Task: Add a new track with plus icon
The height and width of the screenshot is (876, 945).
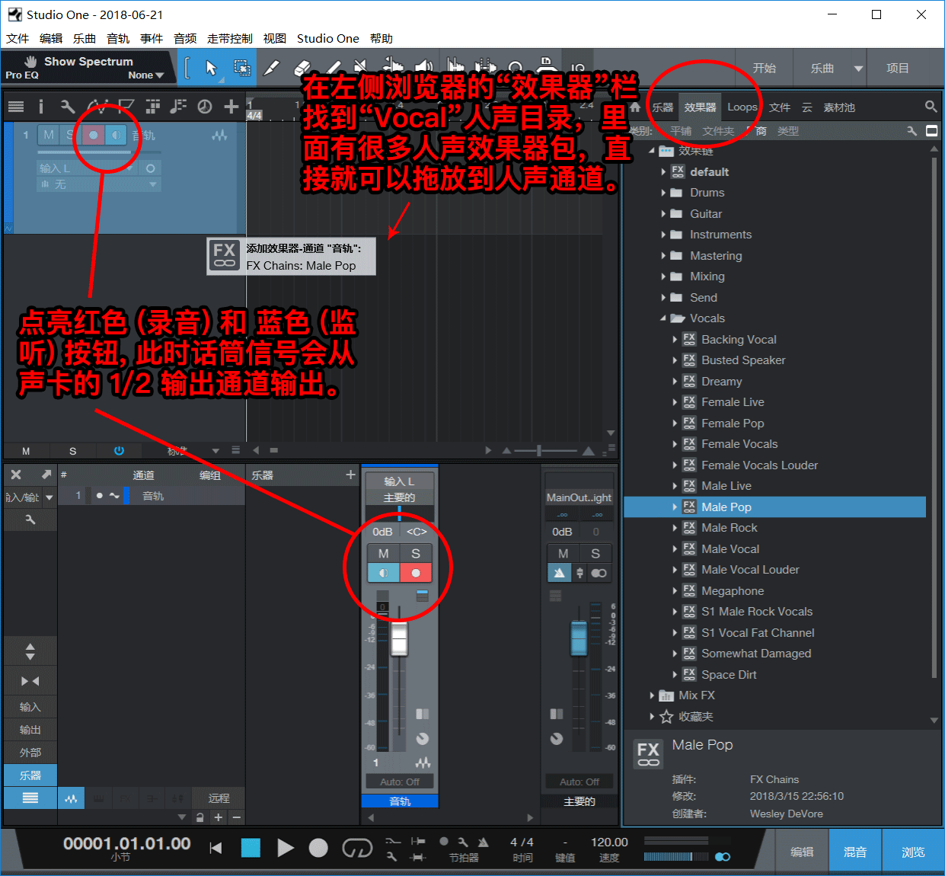Action: click(231, 107)
